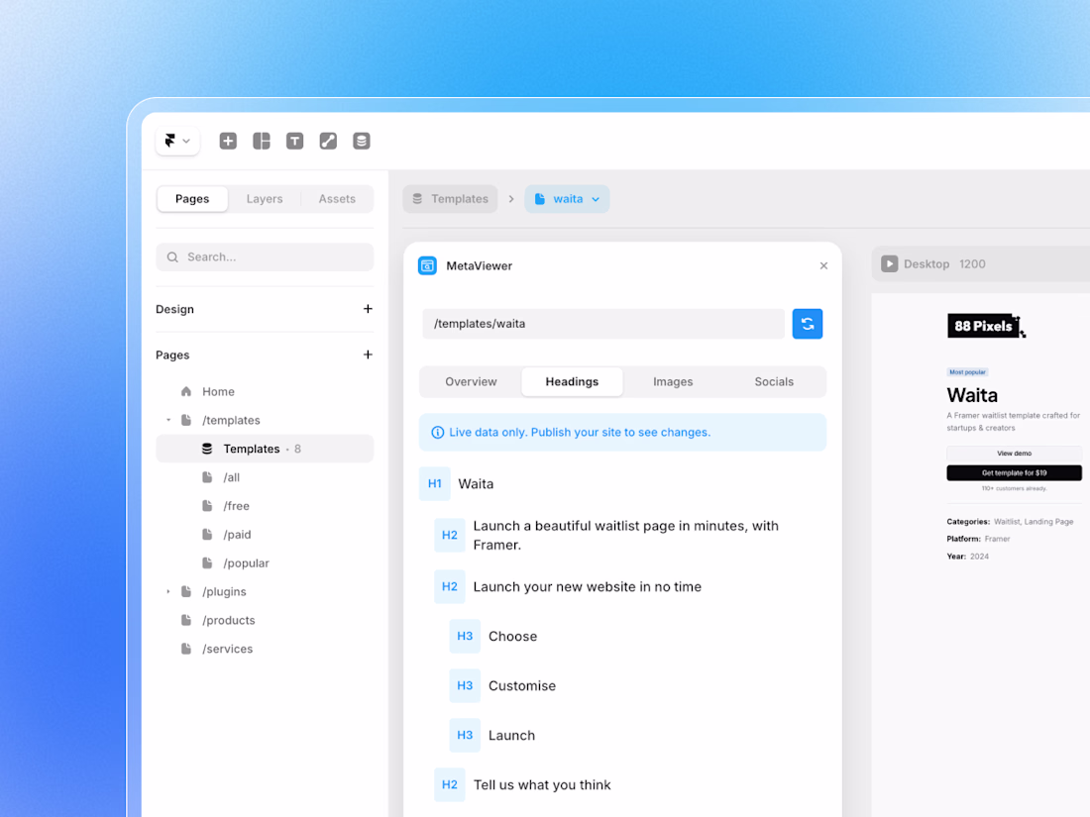Image resolution: width=1090 pixels, height=817 pixels.
Task: Click the H3 'Launch' heading
Action: pyautogui.click(x=511, y=735)
